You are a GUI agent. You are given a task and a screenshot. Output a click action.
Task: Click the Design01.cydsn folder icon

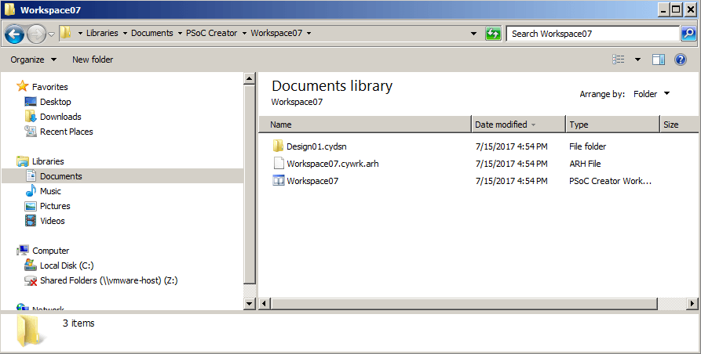coord(278,146)
